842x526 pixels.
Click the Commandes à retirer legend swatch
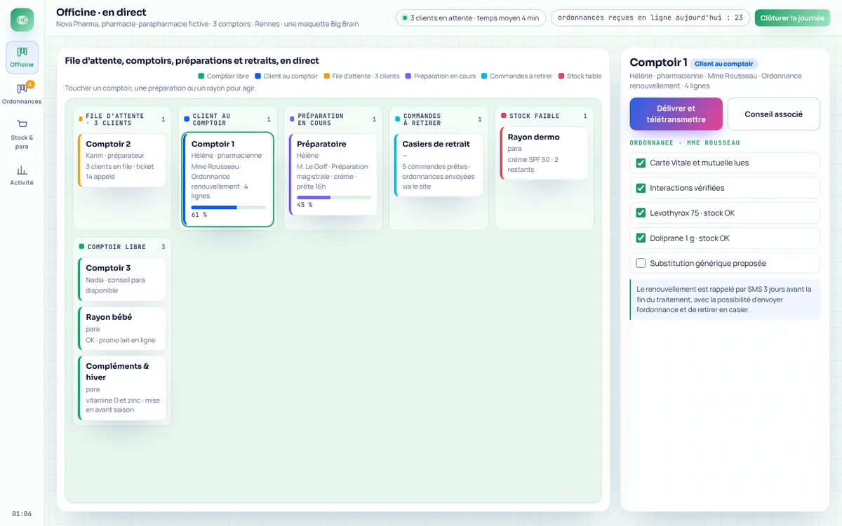click(x=484, y=76)
